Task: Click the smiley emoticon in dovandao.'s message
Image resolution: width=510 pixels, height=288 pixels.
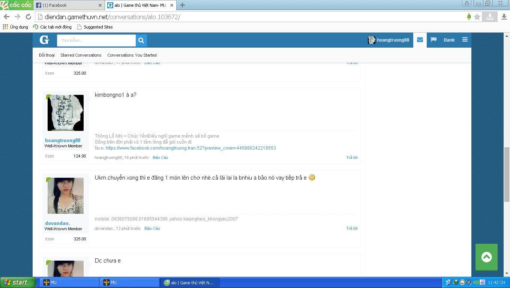Action: [x=312, y=177]
